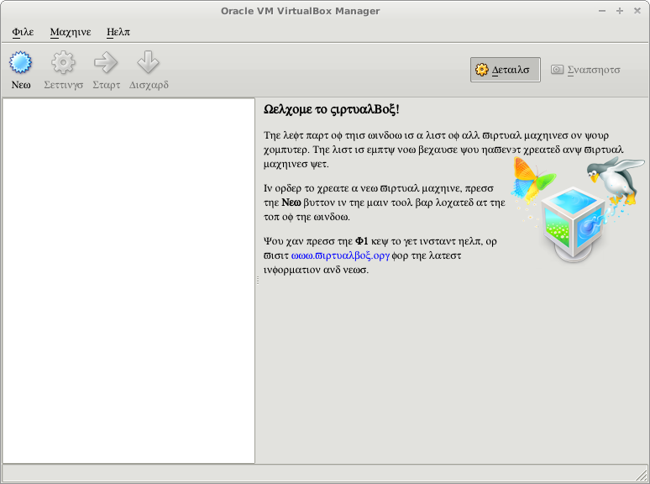Click inside the empty virtual machine list

click(128, 281)
